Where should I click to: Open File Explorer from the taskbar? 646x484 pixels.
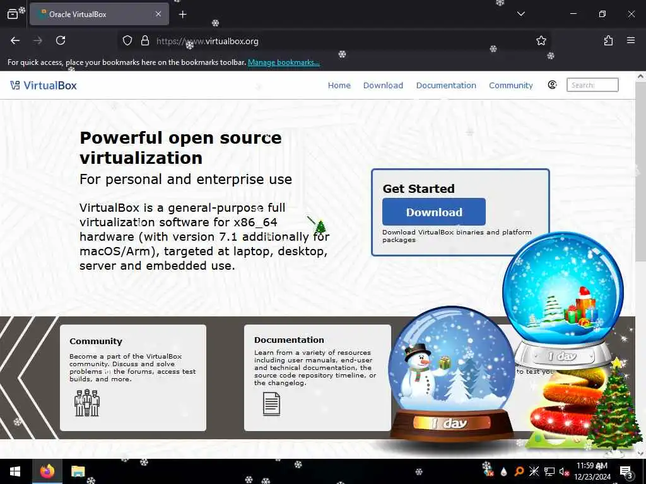[x=78, y=471]
